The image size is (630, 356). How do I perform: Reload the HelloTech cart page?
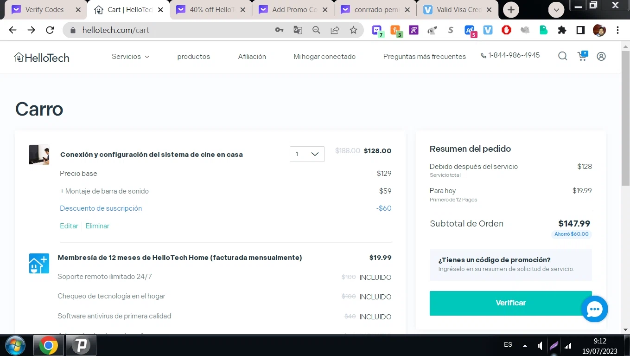point(50,30)
